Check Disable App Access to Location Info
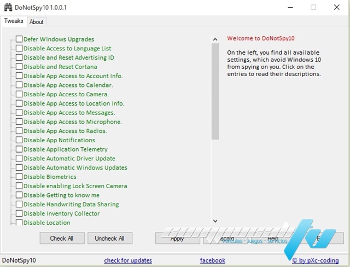The width and height of the screenshot is (350, 267). 19,103
